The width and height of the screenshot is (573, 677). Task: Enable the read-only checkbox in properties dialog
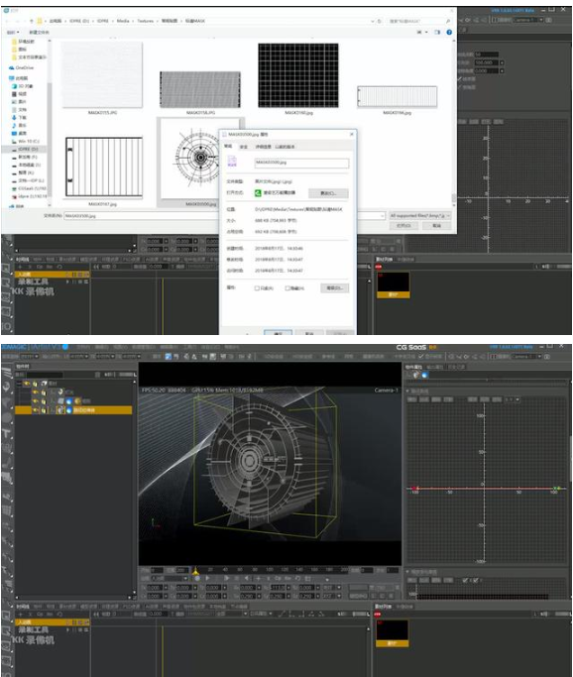[x=257, y=288]
